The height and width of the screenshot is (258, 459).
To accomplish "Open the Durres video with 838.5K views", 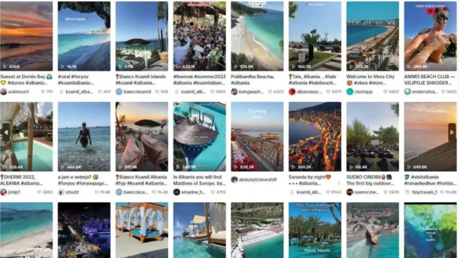I will [257, 136].
